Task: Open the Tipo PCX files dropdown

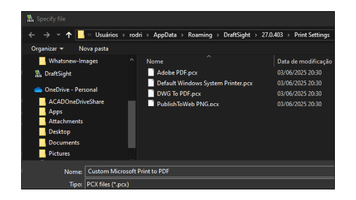Action: click(x=209, y=184)
